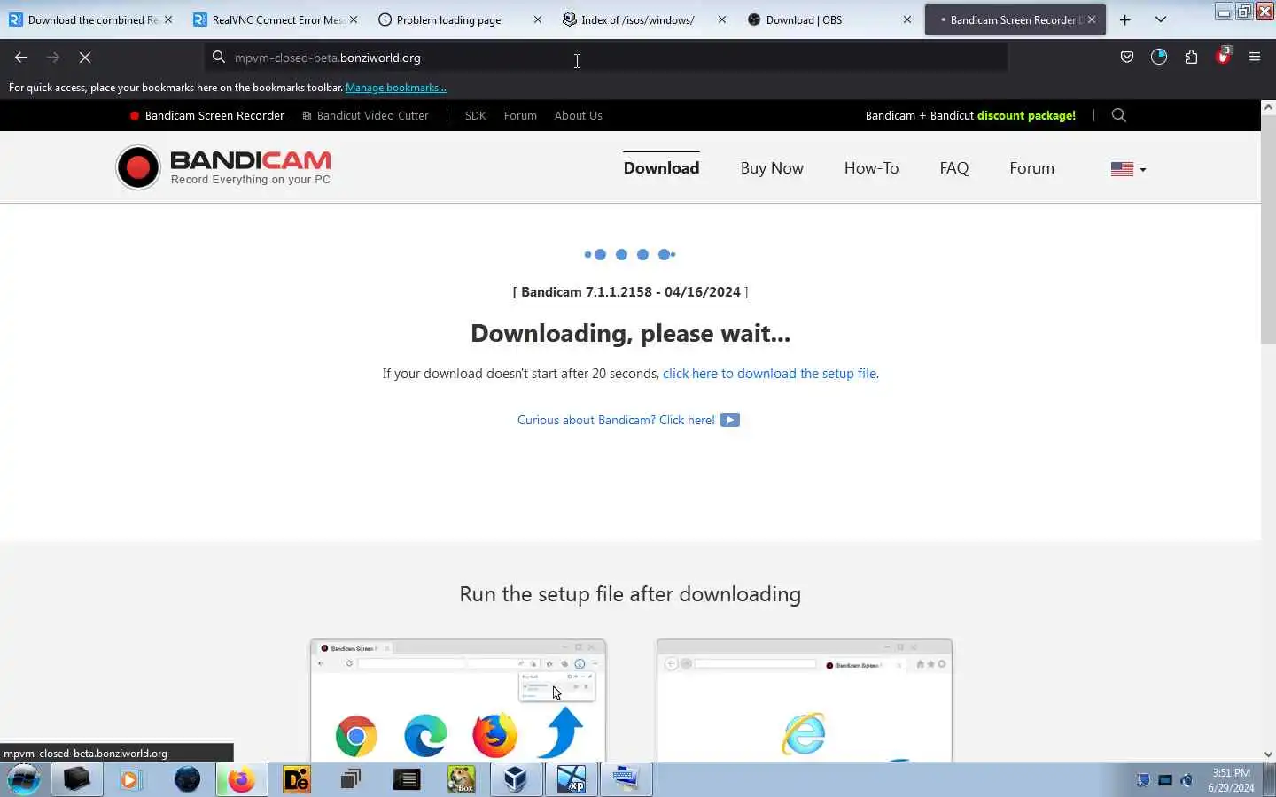Click 'click here to download the setup file' link
Viewport: 1276px width, 797px height.
click(769, 374)
